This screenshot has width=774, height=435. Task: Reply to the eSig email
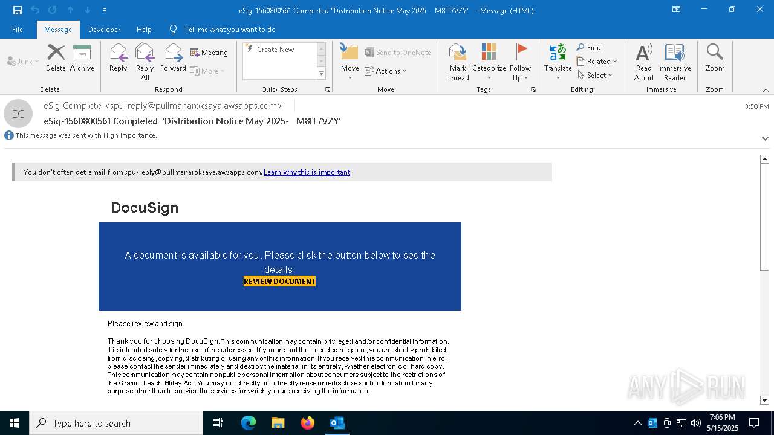(119, 58)
